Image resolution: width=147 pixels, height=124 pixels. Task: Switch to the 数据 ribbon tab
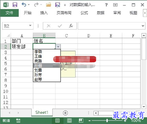click(x=101, y=13)
